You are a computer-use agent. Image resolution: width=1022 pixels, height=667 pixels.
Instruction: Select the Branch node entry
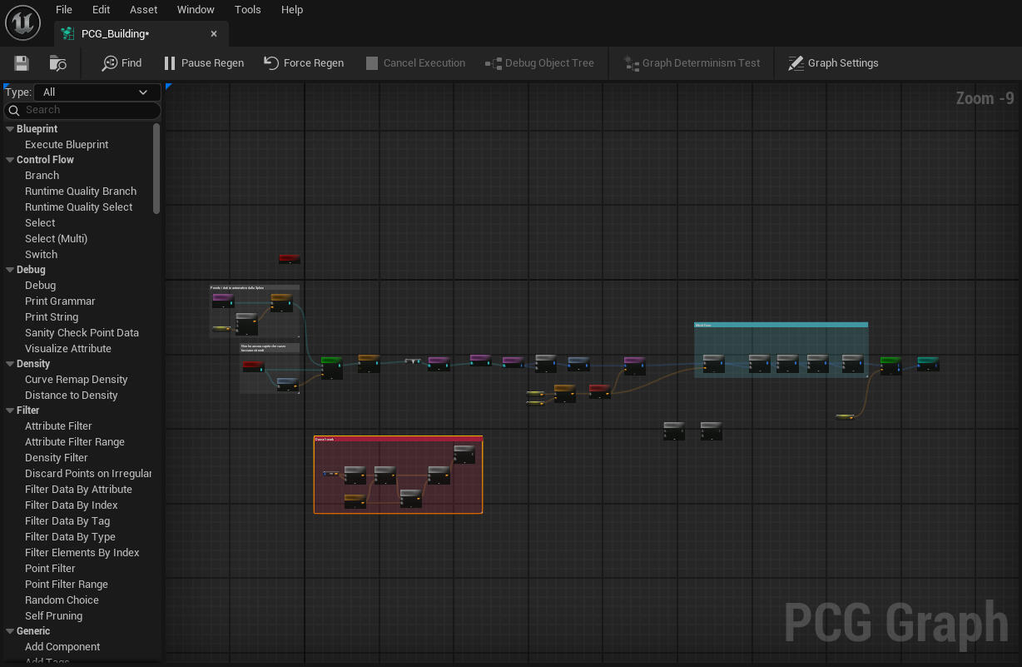[x=42, y=175]
